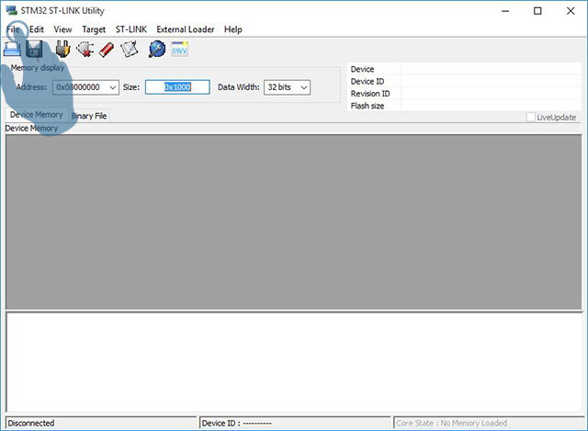Screen dimensions: 588x431
Task: Open the File menu
Action: point(12,29)
